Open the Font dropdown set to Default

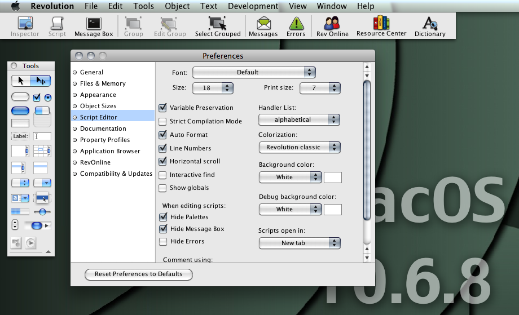[254, 72]
